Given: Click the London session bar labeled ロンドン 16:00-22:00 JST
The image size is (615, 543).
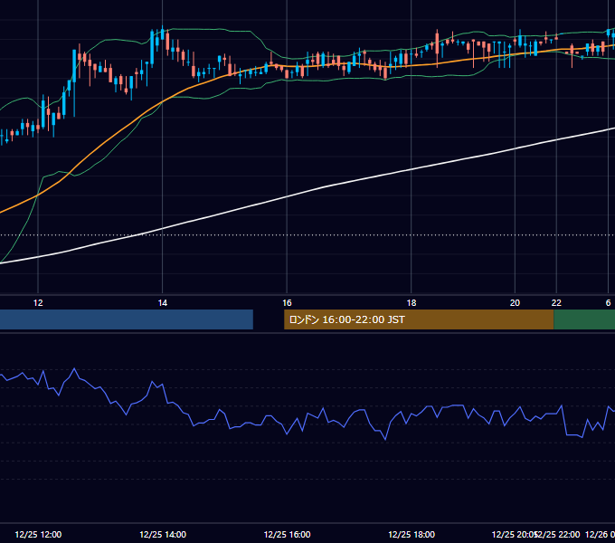Looking at the screenshot, I should pyautogui.click(x=419, y=319).
